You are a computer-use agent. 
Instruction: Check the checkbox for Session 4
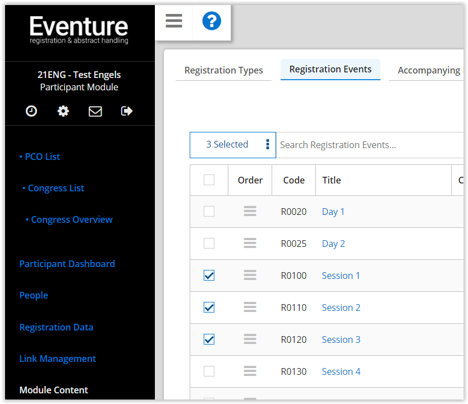click(209, 371)
